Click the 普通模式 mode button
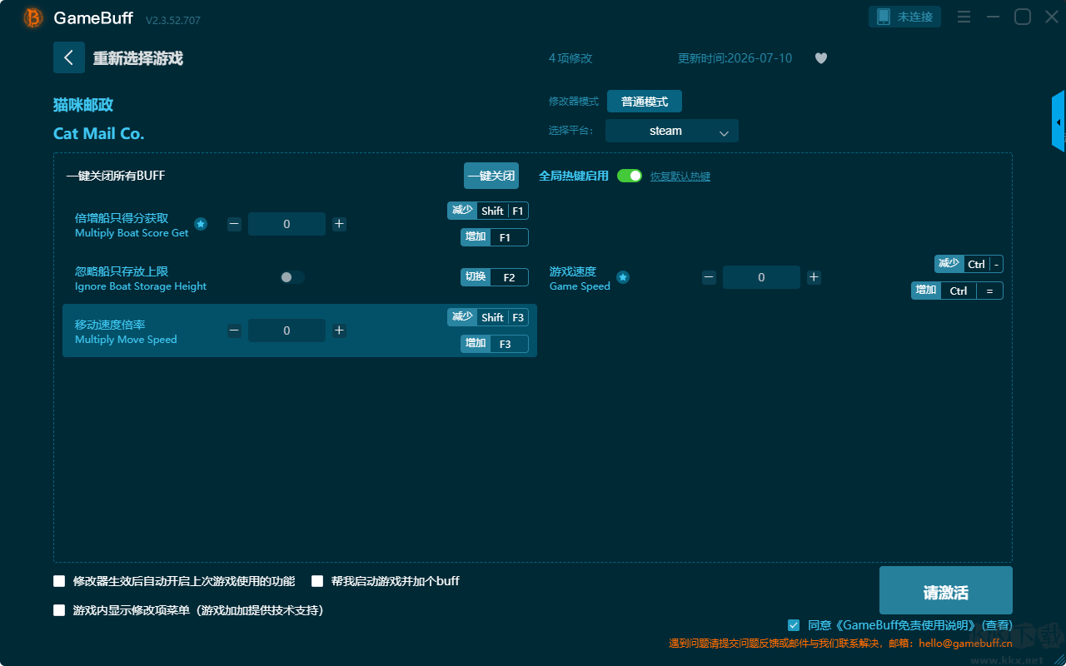This screenshot has width=1066, height=666. point(645,102)
